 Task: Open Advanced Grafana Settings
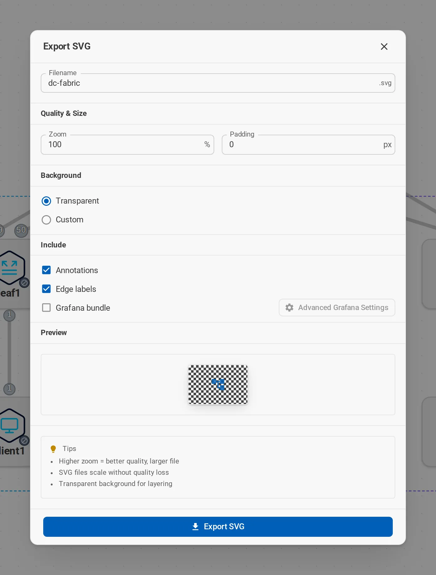[337, 308]
